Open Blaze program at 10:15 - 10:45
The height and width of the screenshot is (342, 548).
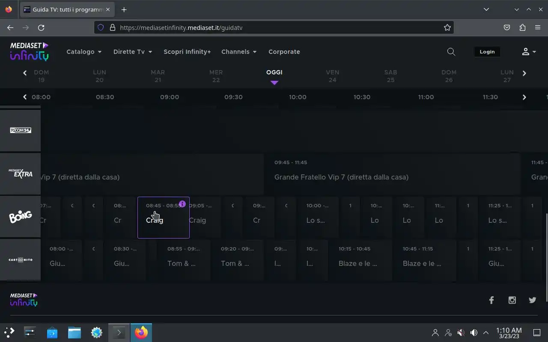(360, 260)
